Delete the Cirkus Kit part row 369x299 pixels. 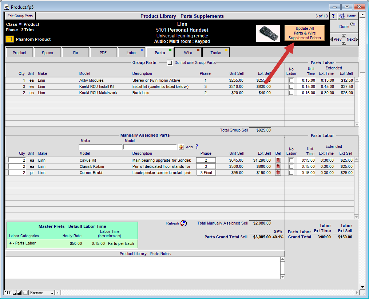point(278,160)
